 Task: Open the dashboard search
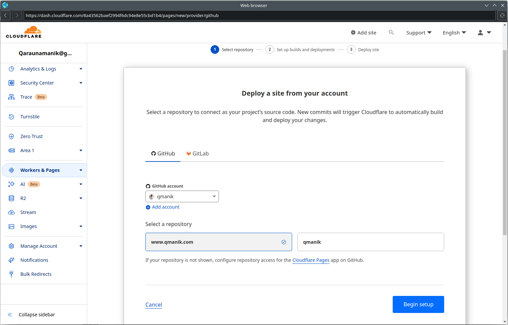(x=391, y=32)
